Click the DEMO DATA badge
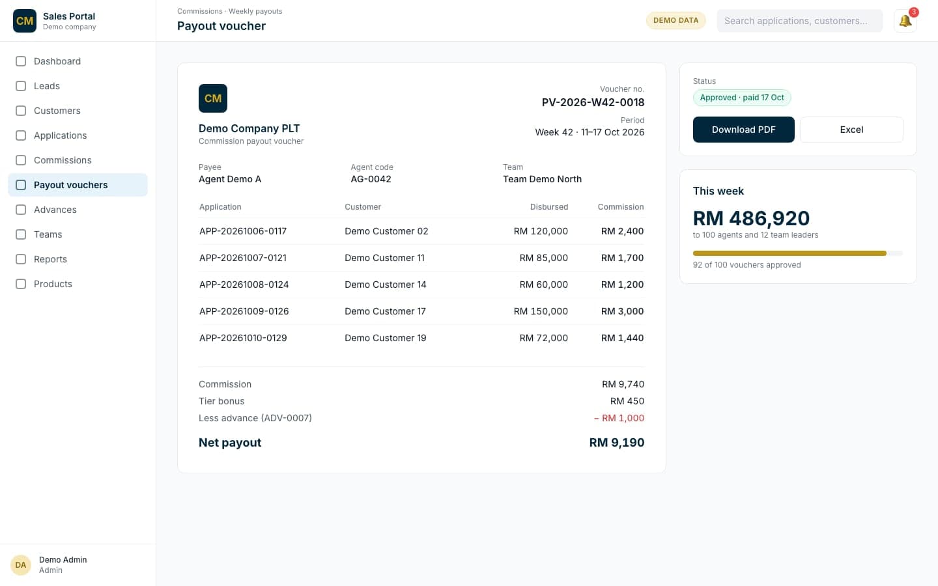The image size is (938, 586). click(x=675, y=20)
